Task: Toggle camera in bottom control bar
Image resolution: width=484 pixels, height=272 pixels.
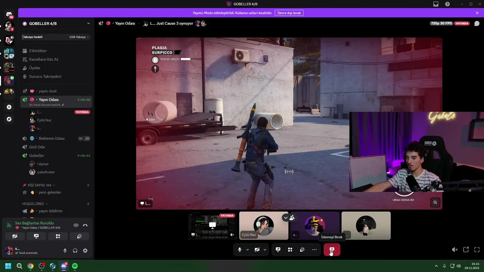Action: pos(257,250)
